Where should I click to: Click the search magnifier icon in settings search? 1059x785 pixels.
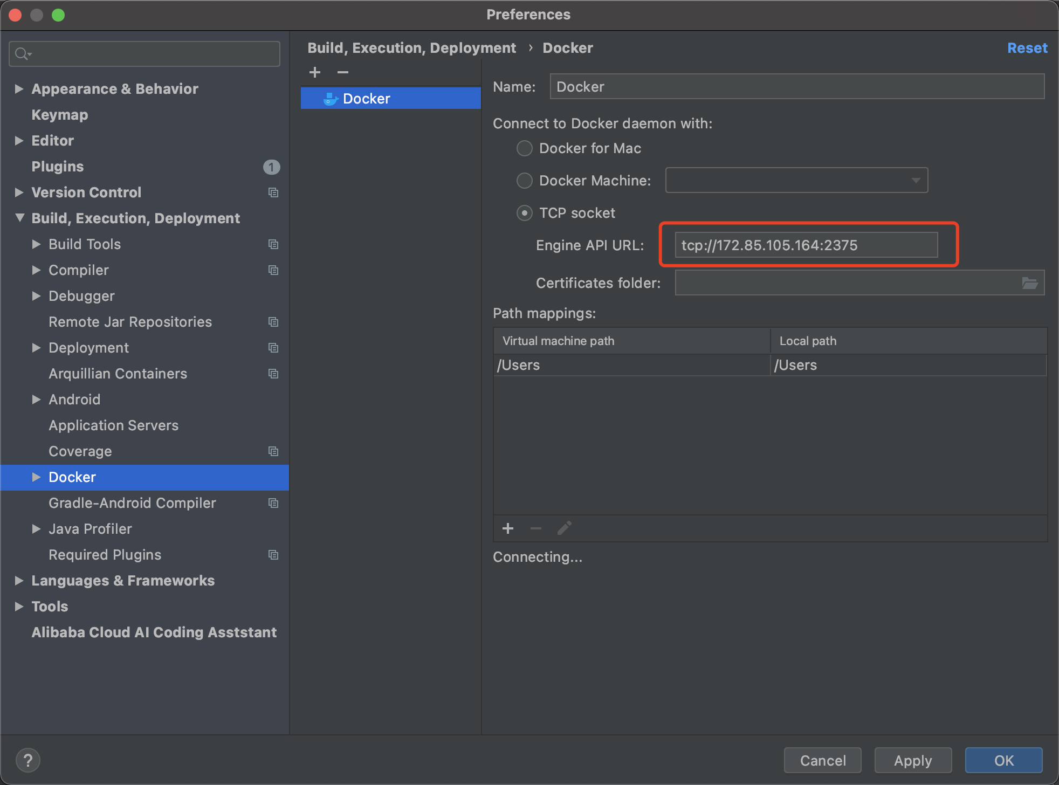pos(23,54)
